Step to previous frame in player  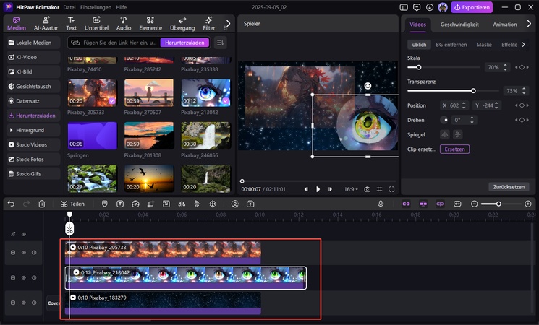click(x=306, y=189)
